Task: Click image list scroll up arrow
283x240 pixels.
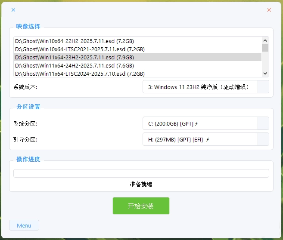Action: (x=265, y=40)
